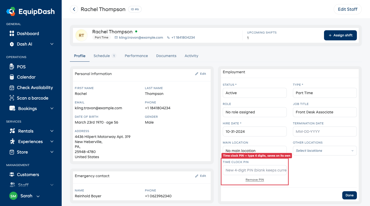Click the Assign shift button

tap(340, 35)
